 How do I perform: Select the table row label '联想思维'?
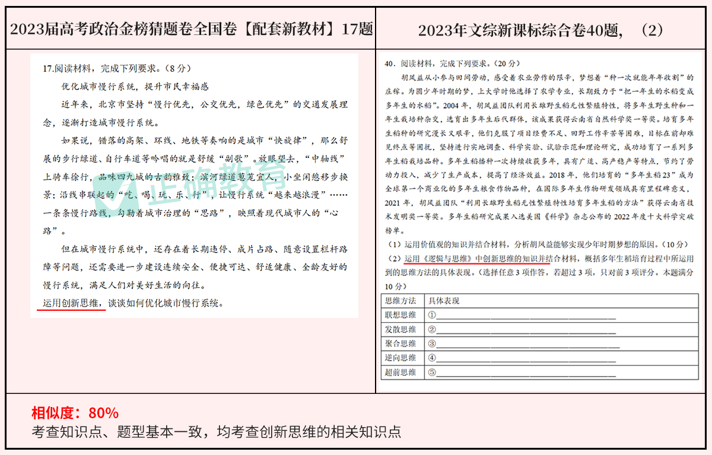coord(401,315)
